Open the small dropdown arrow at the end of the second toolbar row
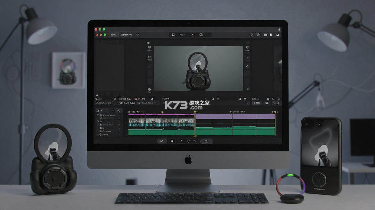 [157, 103]
